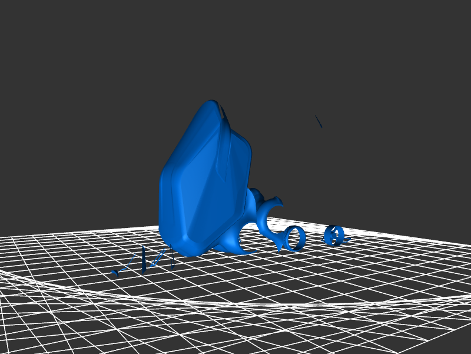Click the grid floor in bottom-right corner
This screenshot has height=354, width=471.
pos(436,330)
